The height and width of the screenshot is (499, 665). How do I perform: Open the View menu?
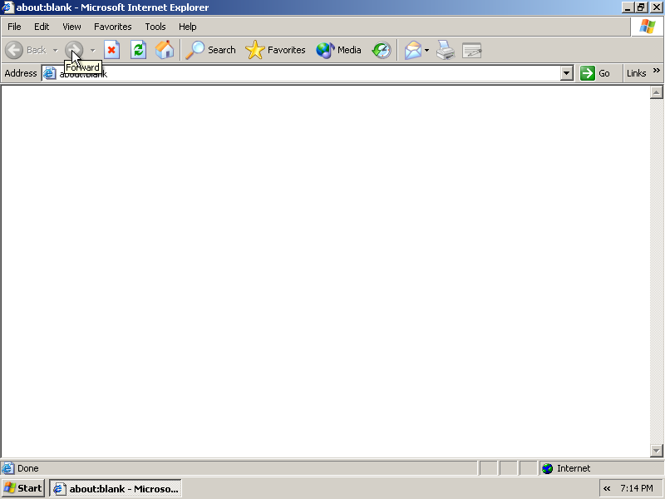[71, 27]
